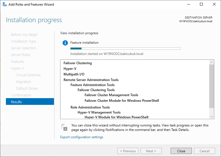
Task: Select Hyper-V entry in results list
Action: (70, 69)
